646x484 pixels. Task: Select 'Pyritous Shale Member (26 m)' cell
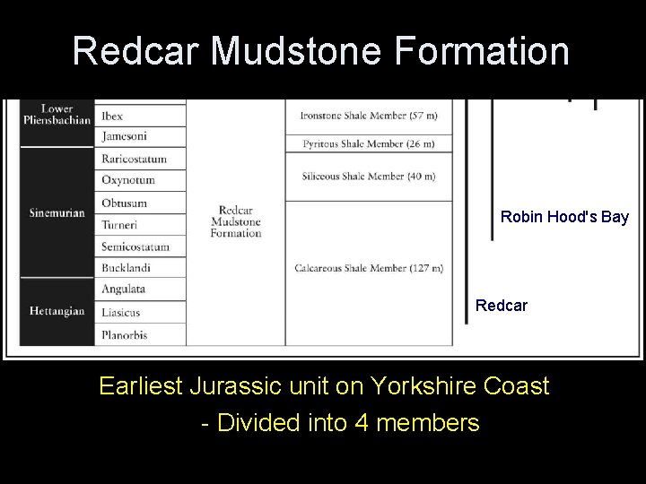369,143
